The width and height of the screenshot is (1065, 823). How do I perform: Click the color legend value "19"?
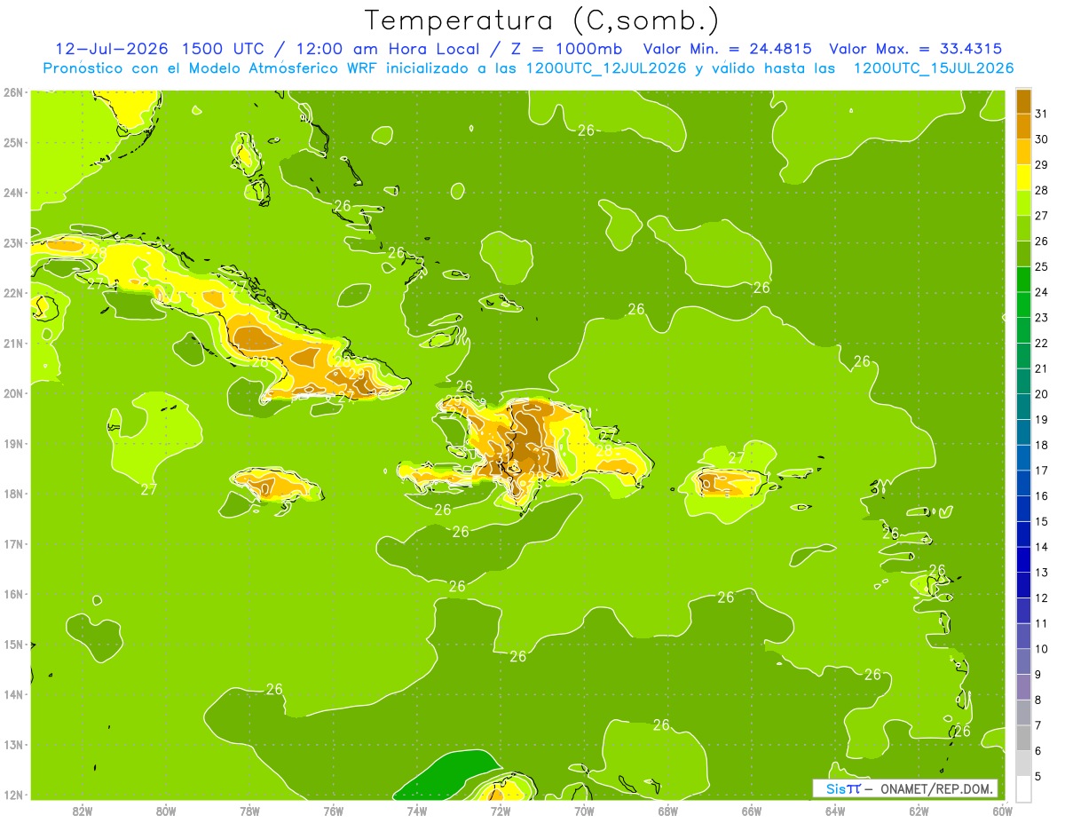tap(1041, 420)
